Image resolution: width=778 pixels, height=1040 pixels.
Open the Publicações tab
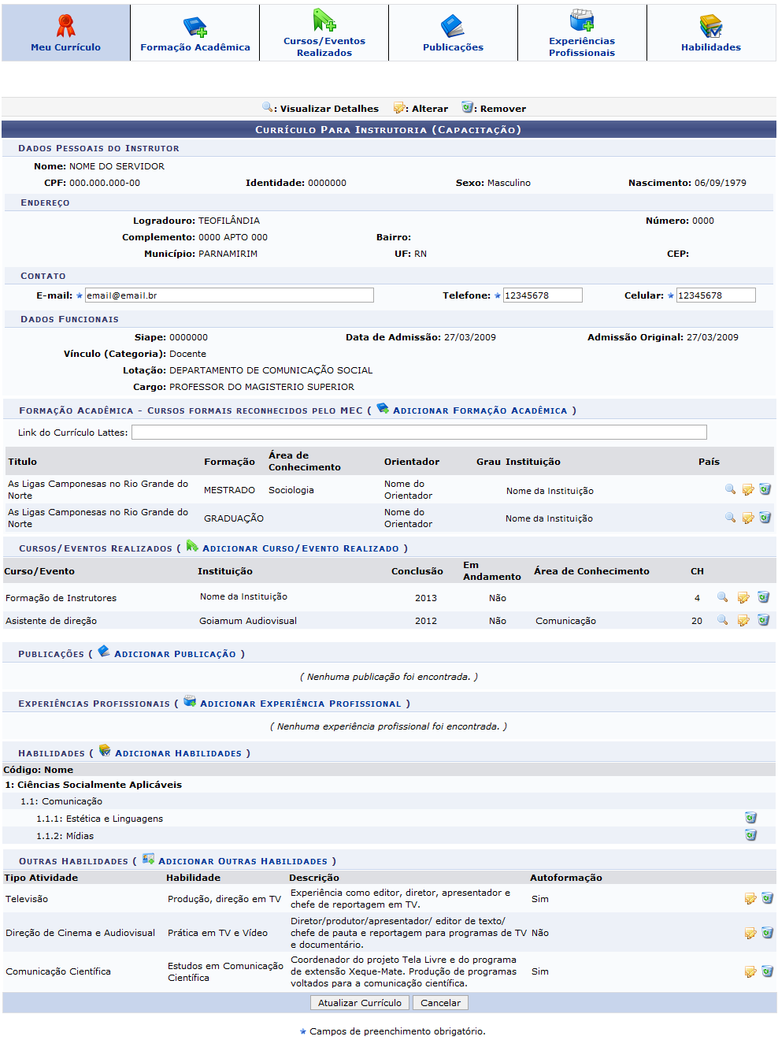click(x=453, y=33)
